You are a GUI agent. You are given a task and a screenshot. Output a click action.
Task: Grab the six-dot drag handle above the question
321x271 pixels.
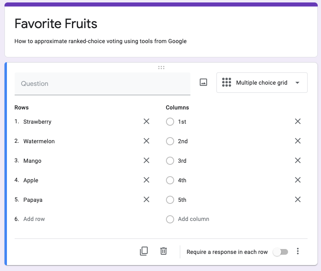click(x=161, y=68)
